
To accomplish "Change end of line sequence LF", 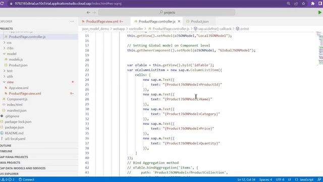I will [x=289, y=179].
